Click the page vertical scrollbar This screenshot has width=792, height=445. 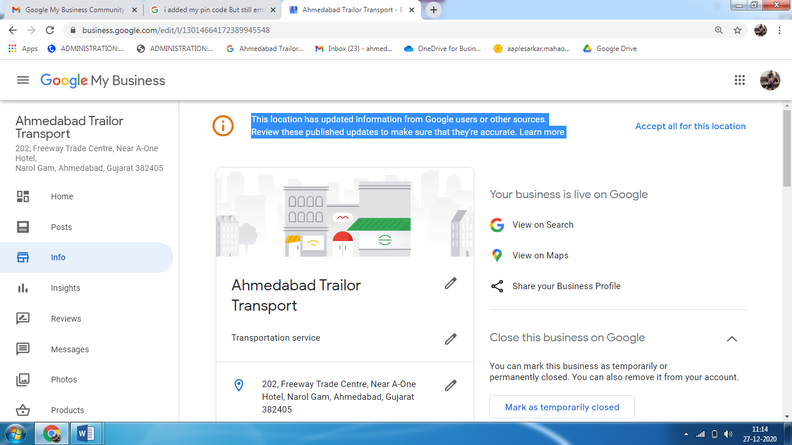[x=787, y=148]
